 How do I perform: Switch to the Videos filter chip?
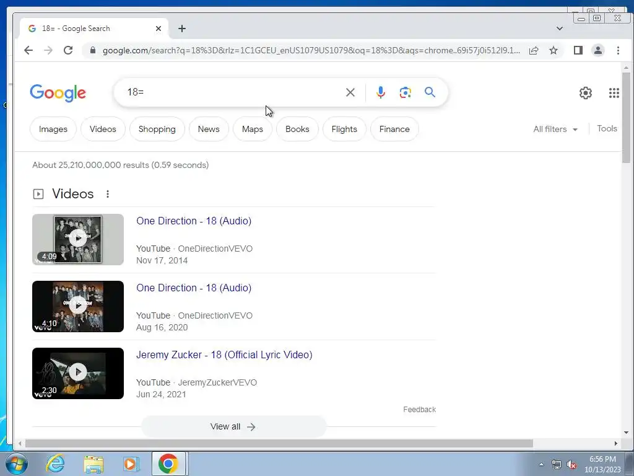click(x=103, y=129)
